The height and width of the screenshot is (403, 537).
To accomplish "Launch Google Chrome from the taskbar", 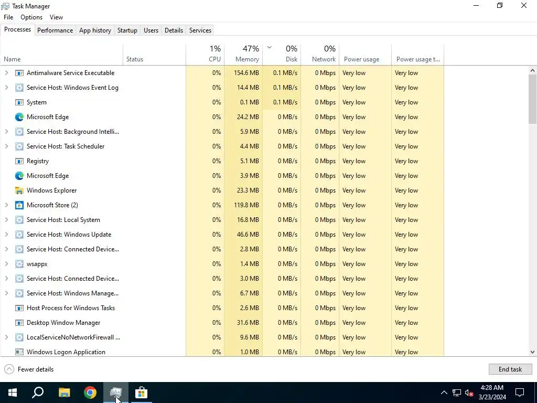I will (x=90, y=393).
